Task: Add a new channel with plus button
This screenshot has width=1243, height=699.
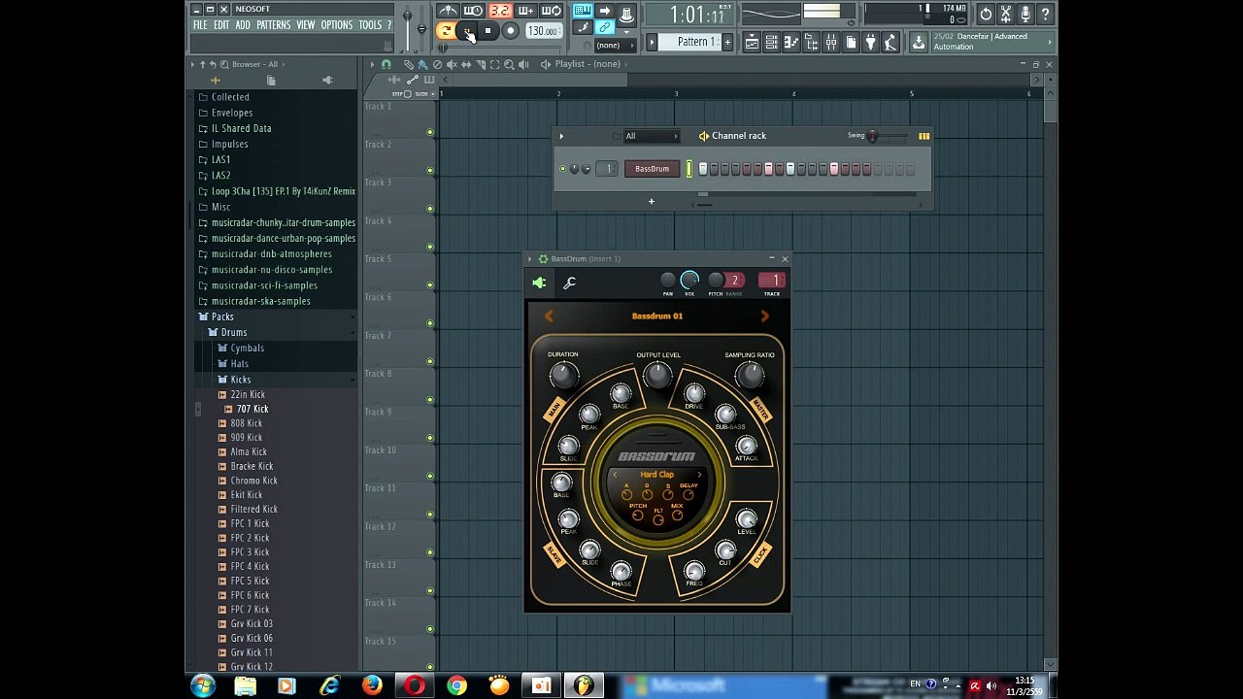Action: (652, 202)
